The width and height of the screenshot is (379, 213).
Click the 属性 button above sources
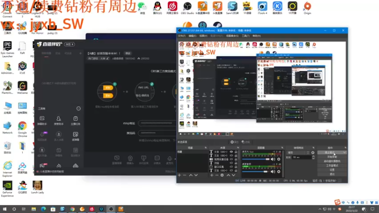pos(235,142)
